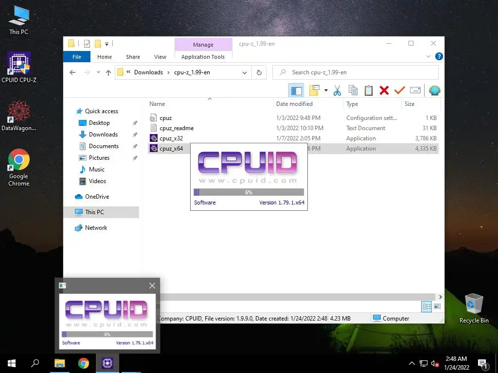Sort by the Type column header

(372, 104)
